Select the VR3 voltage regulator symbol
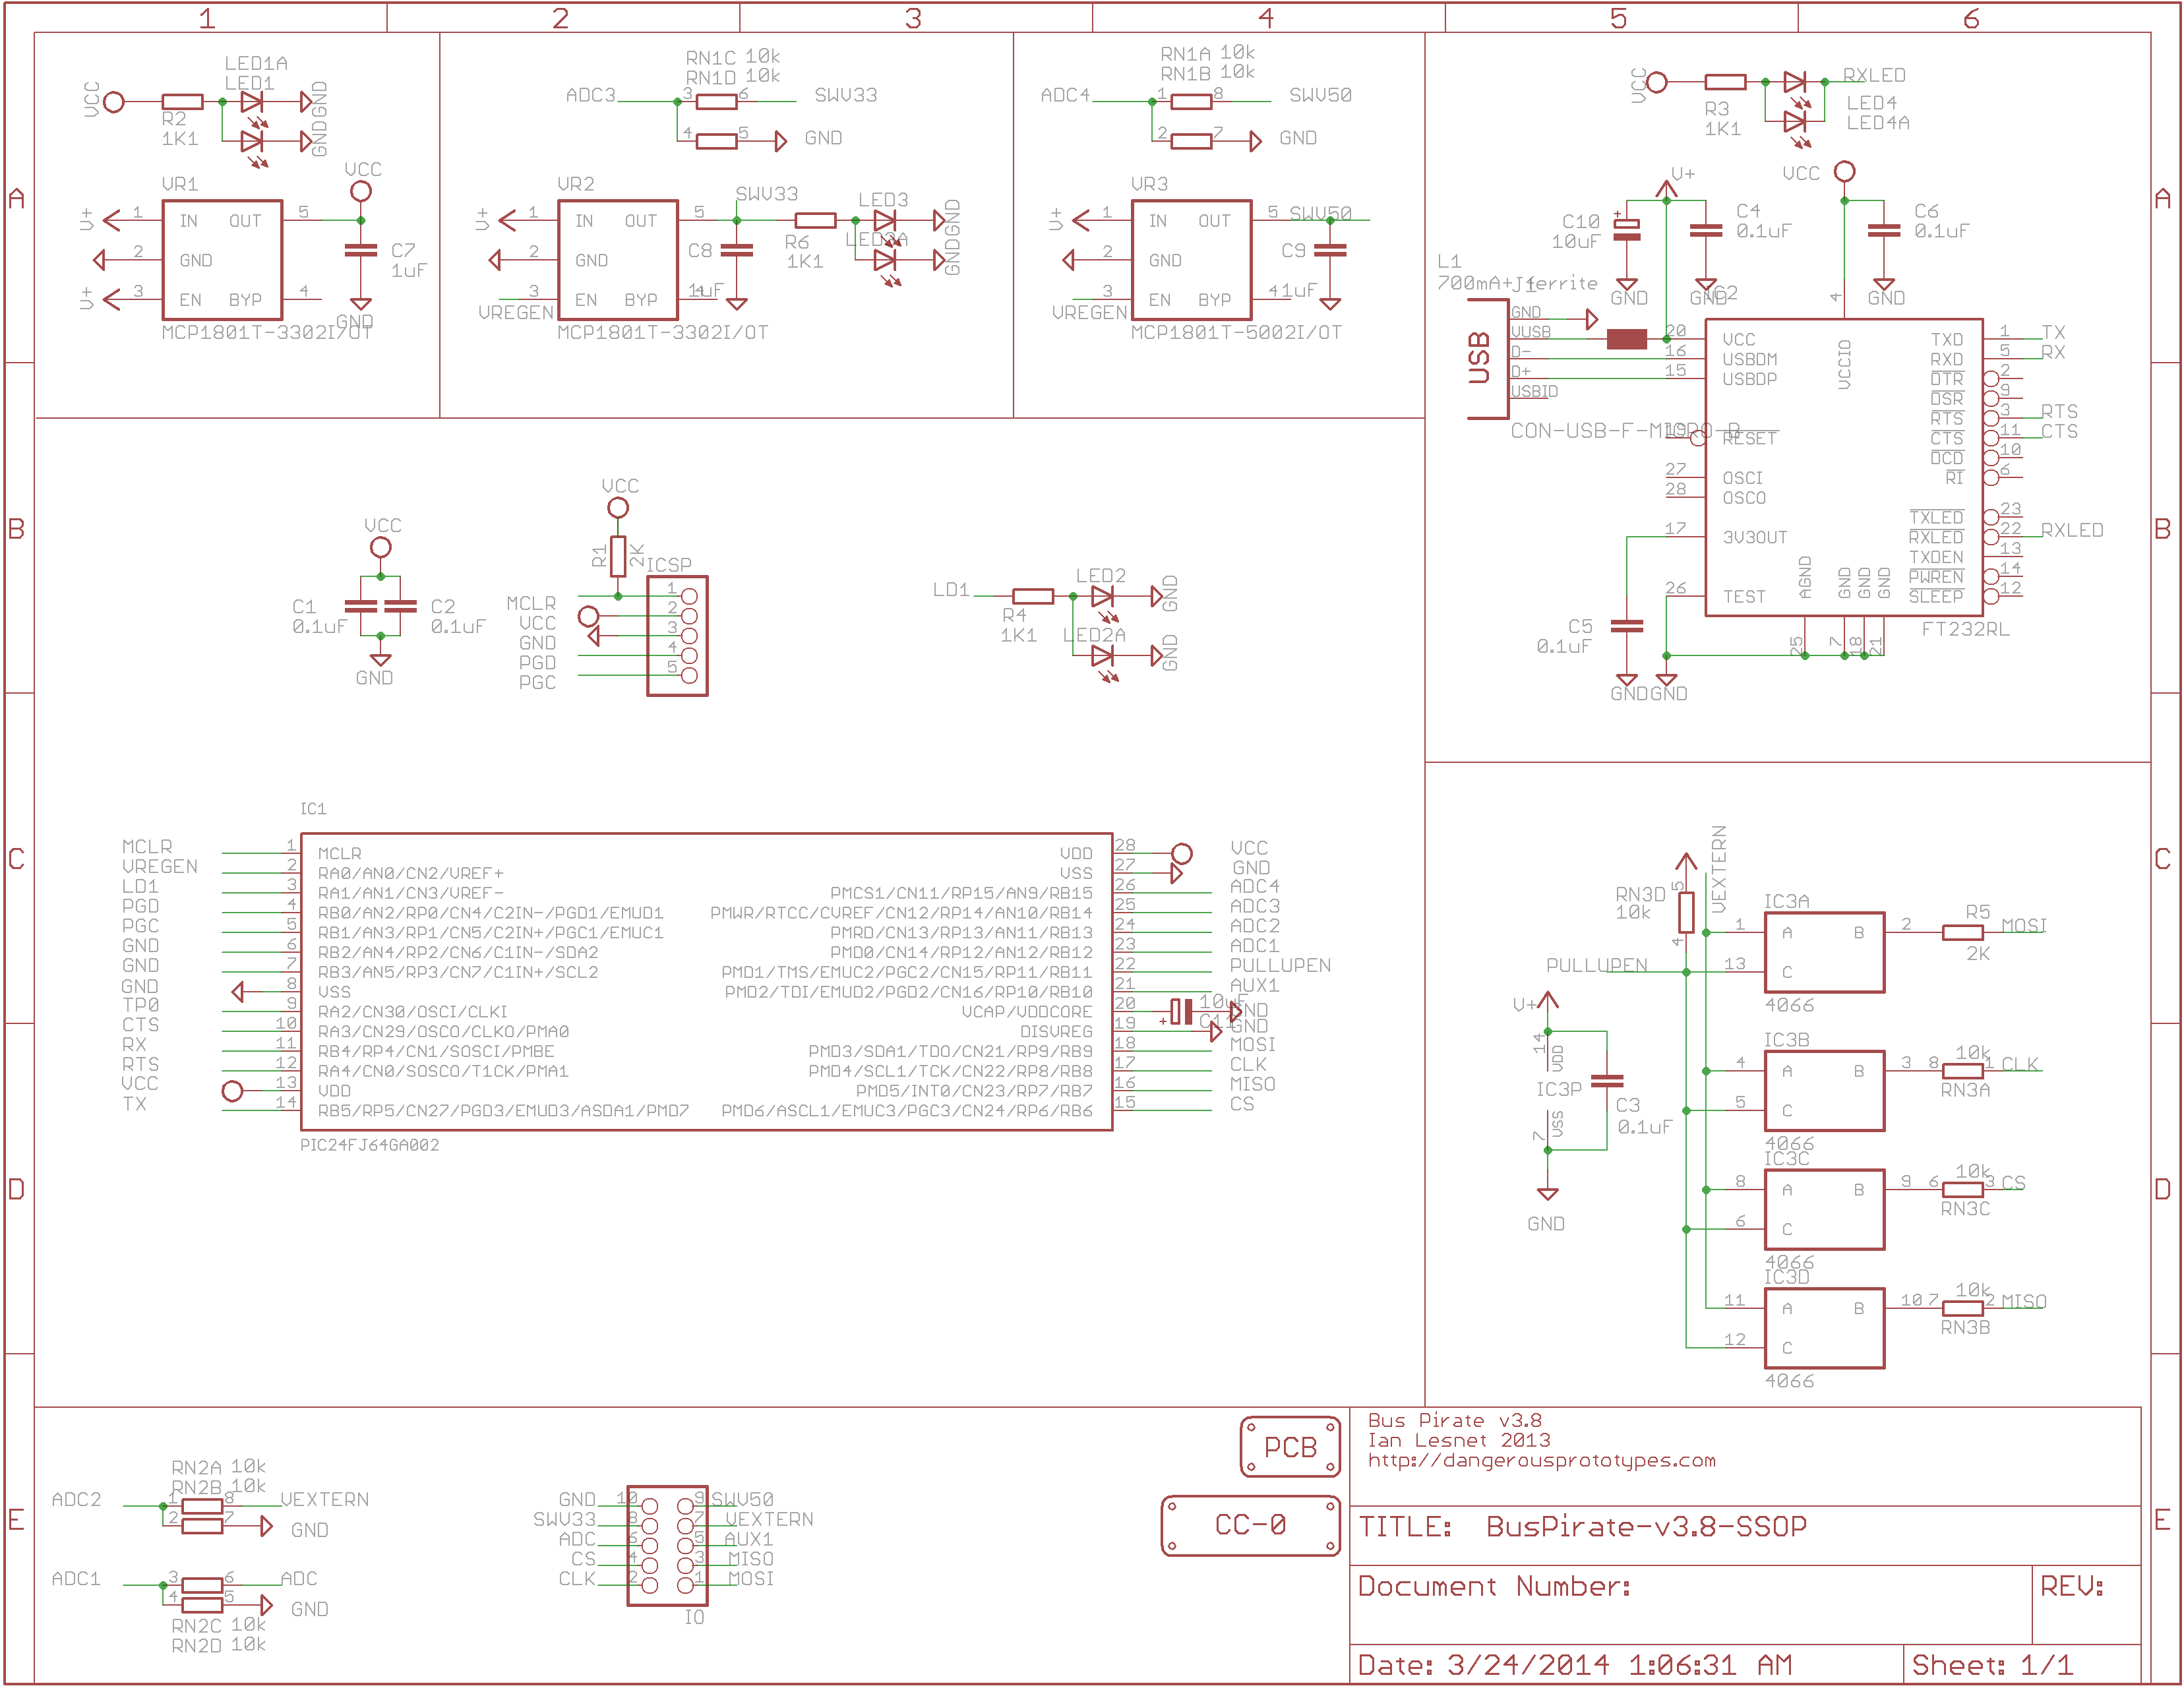2184x1692 pixels. point(1191,260)
